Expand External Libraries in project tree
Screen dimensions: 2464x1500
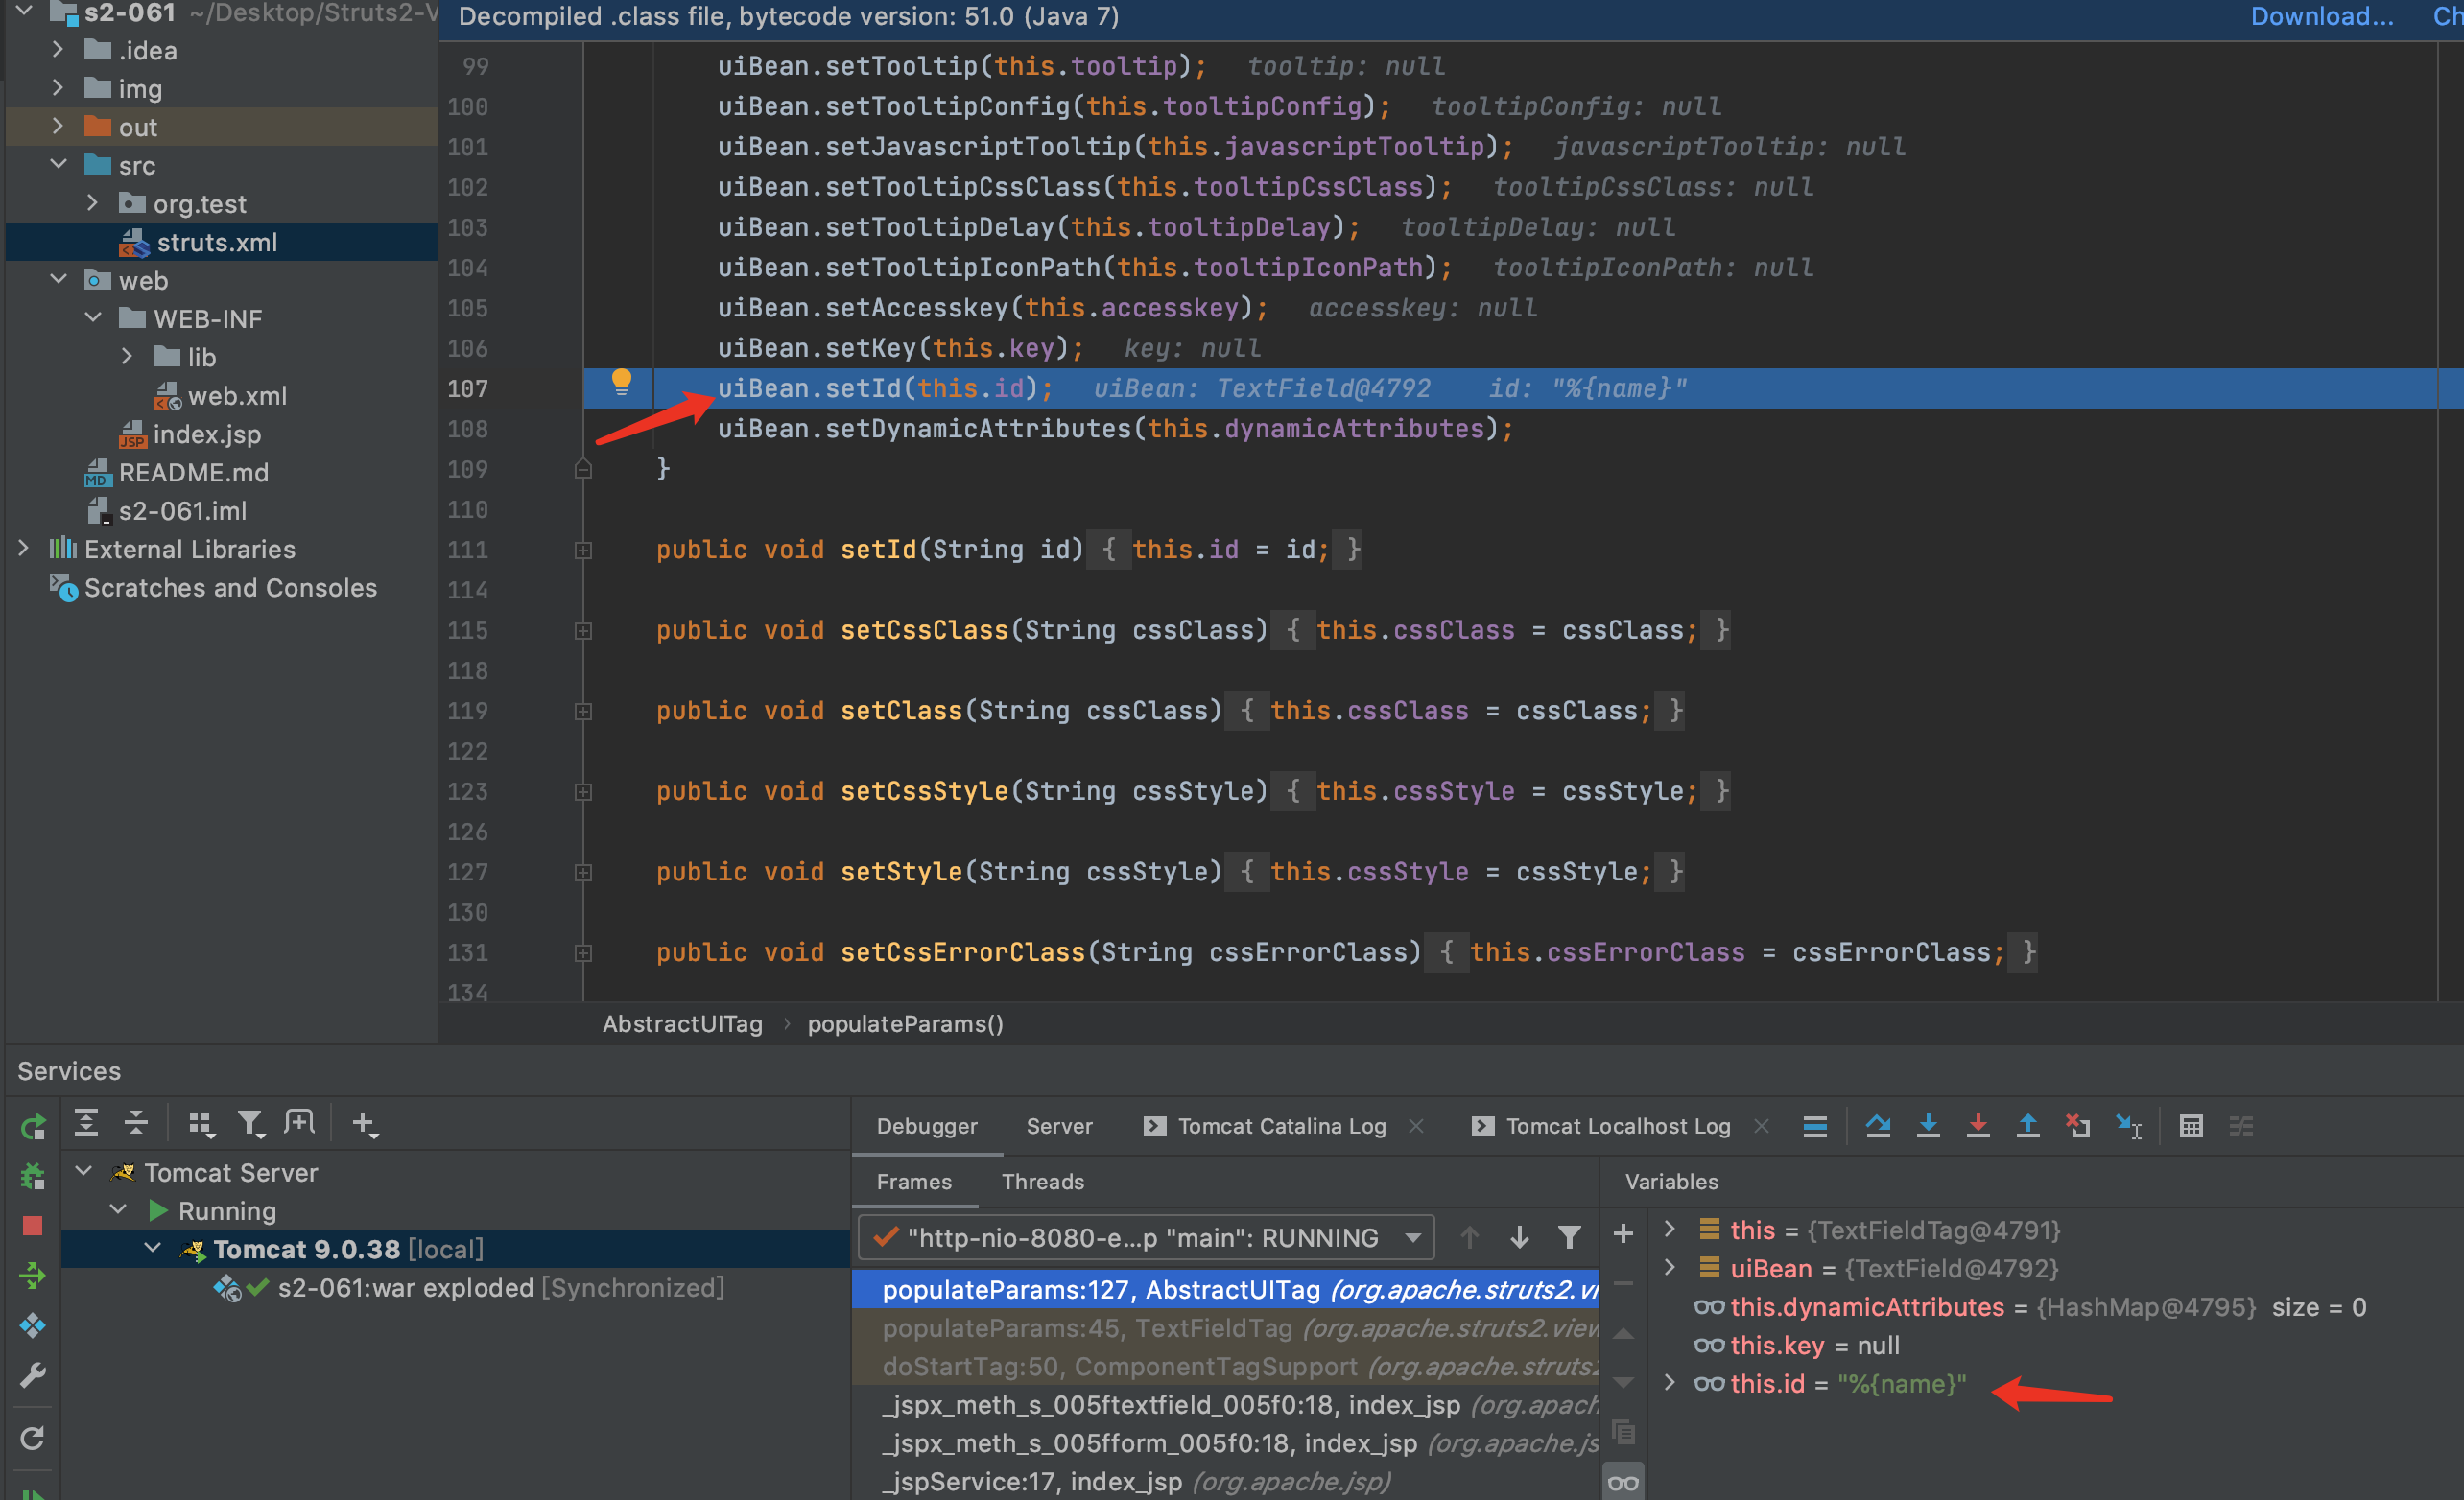coord(23,548)
